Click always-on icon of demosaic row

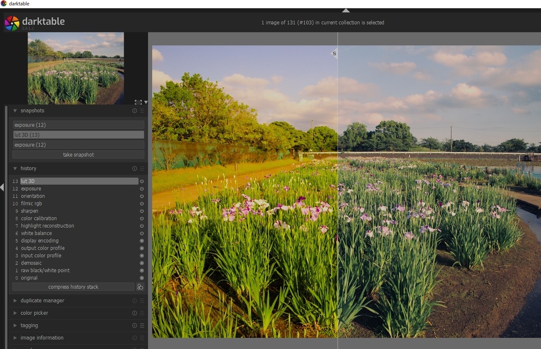pos(142,263)
